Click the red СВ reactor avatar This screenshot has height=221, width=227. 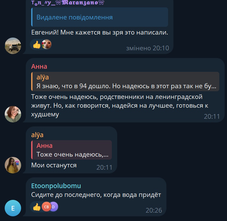[x=47, y=207]
